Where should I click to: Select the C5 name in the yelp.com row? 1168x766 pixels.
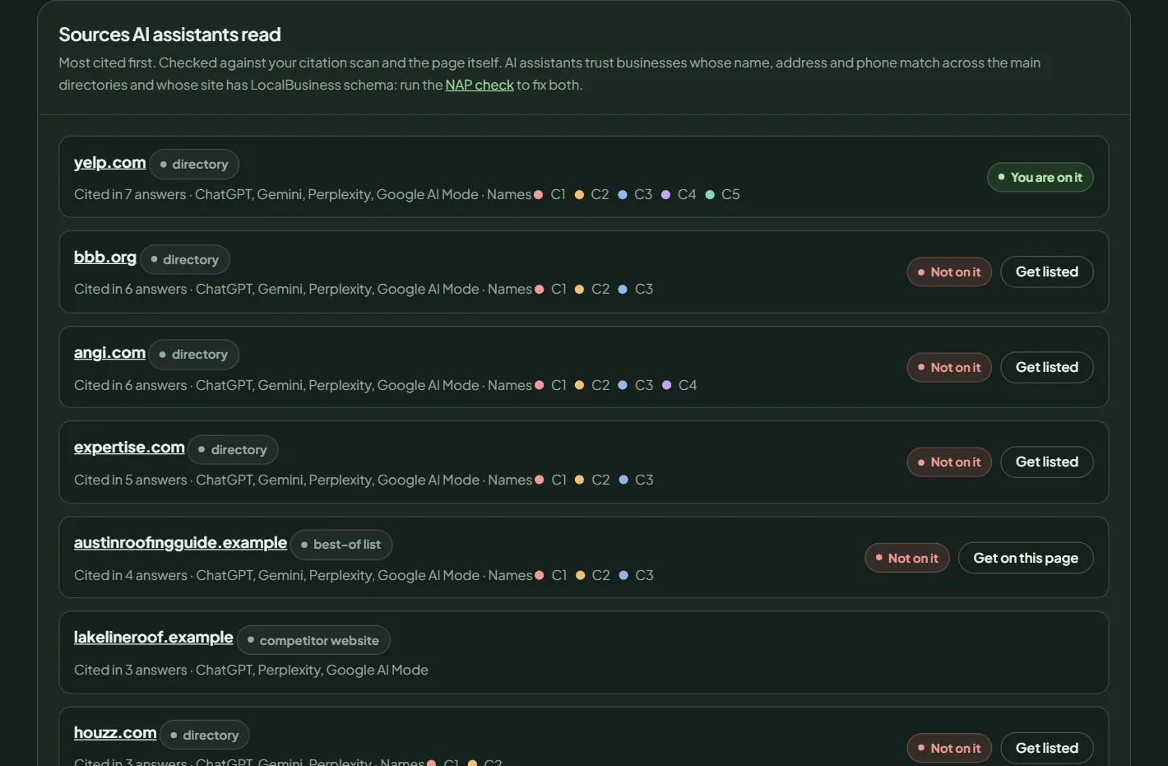coord(722,195)
